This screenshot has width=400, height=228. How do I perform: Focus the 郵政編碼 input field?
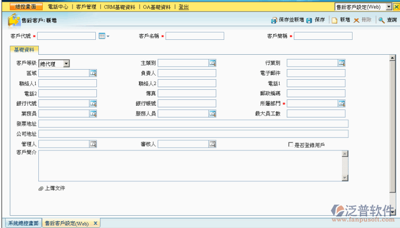tap(316, 94)
